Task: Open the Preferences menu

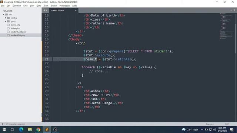Action: [x=65, y=6]
